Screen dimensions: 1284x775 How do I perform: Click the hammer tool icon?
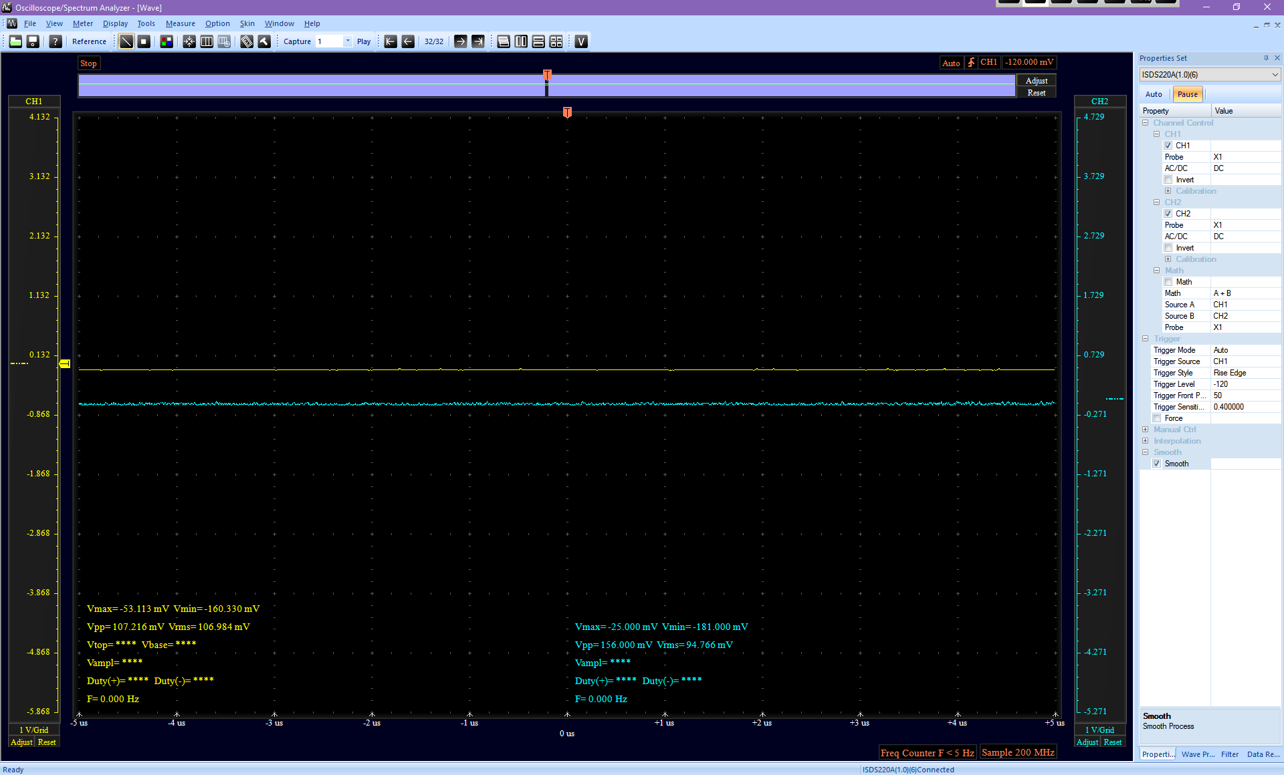click(264, 41)
